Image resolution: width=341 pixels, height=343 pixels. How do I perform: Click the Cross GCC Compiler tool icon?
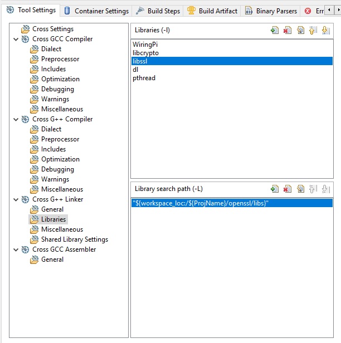click(x=25, y=39)
